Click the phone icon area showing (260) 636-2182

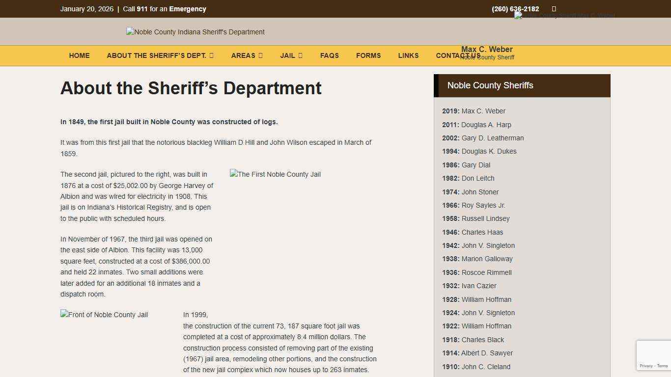(515, 8)
